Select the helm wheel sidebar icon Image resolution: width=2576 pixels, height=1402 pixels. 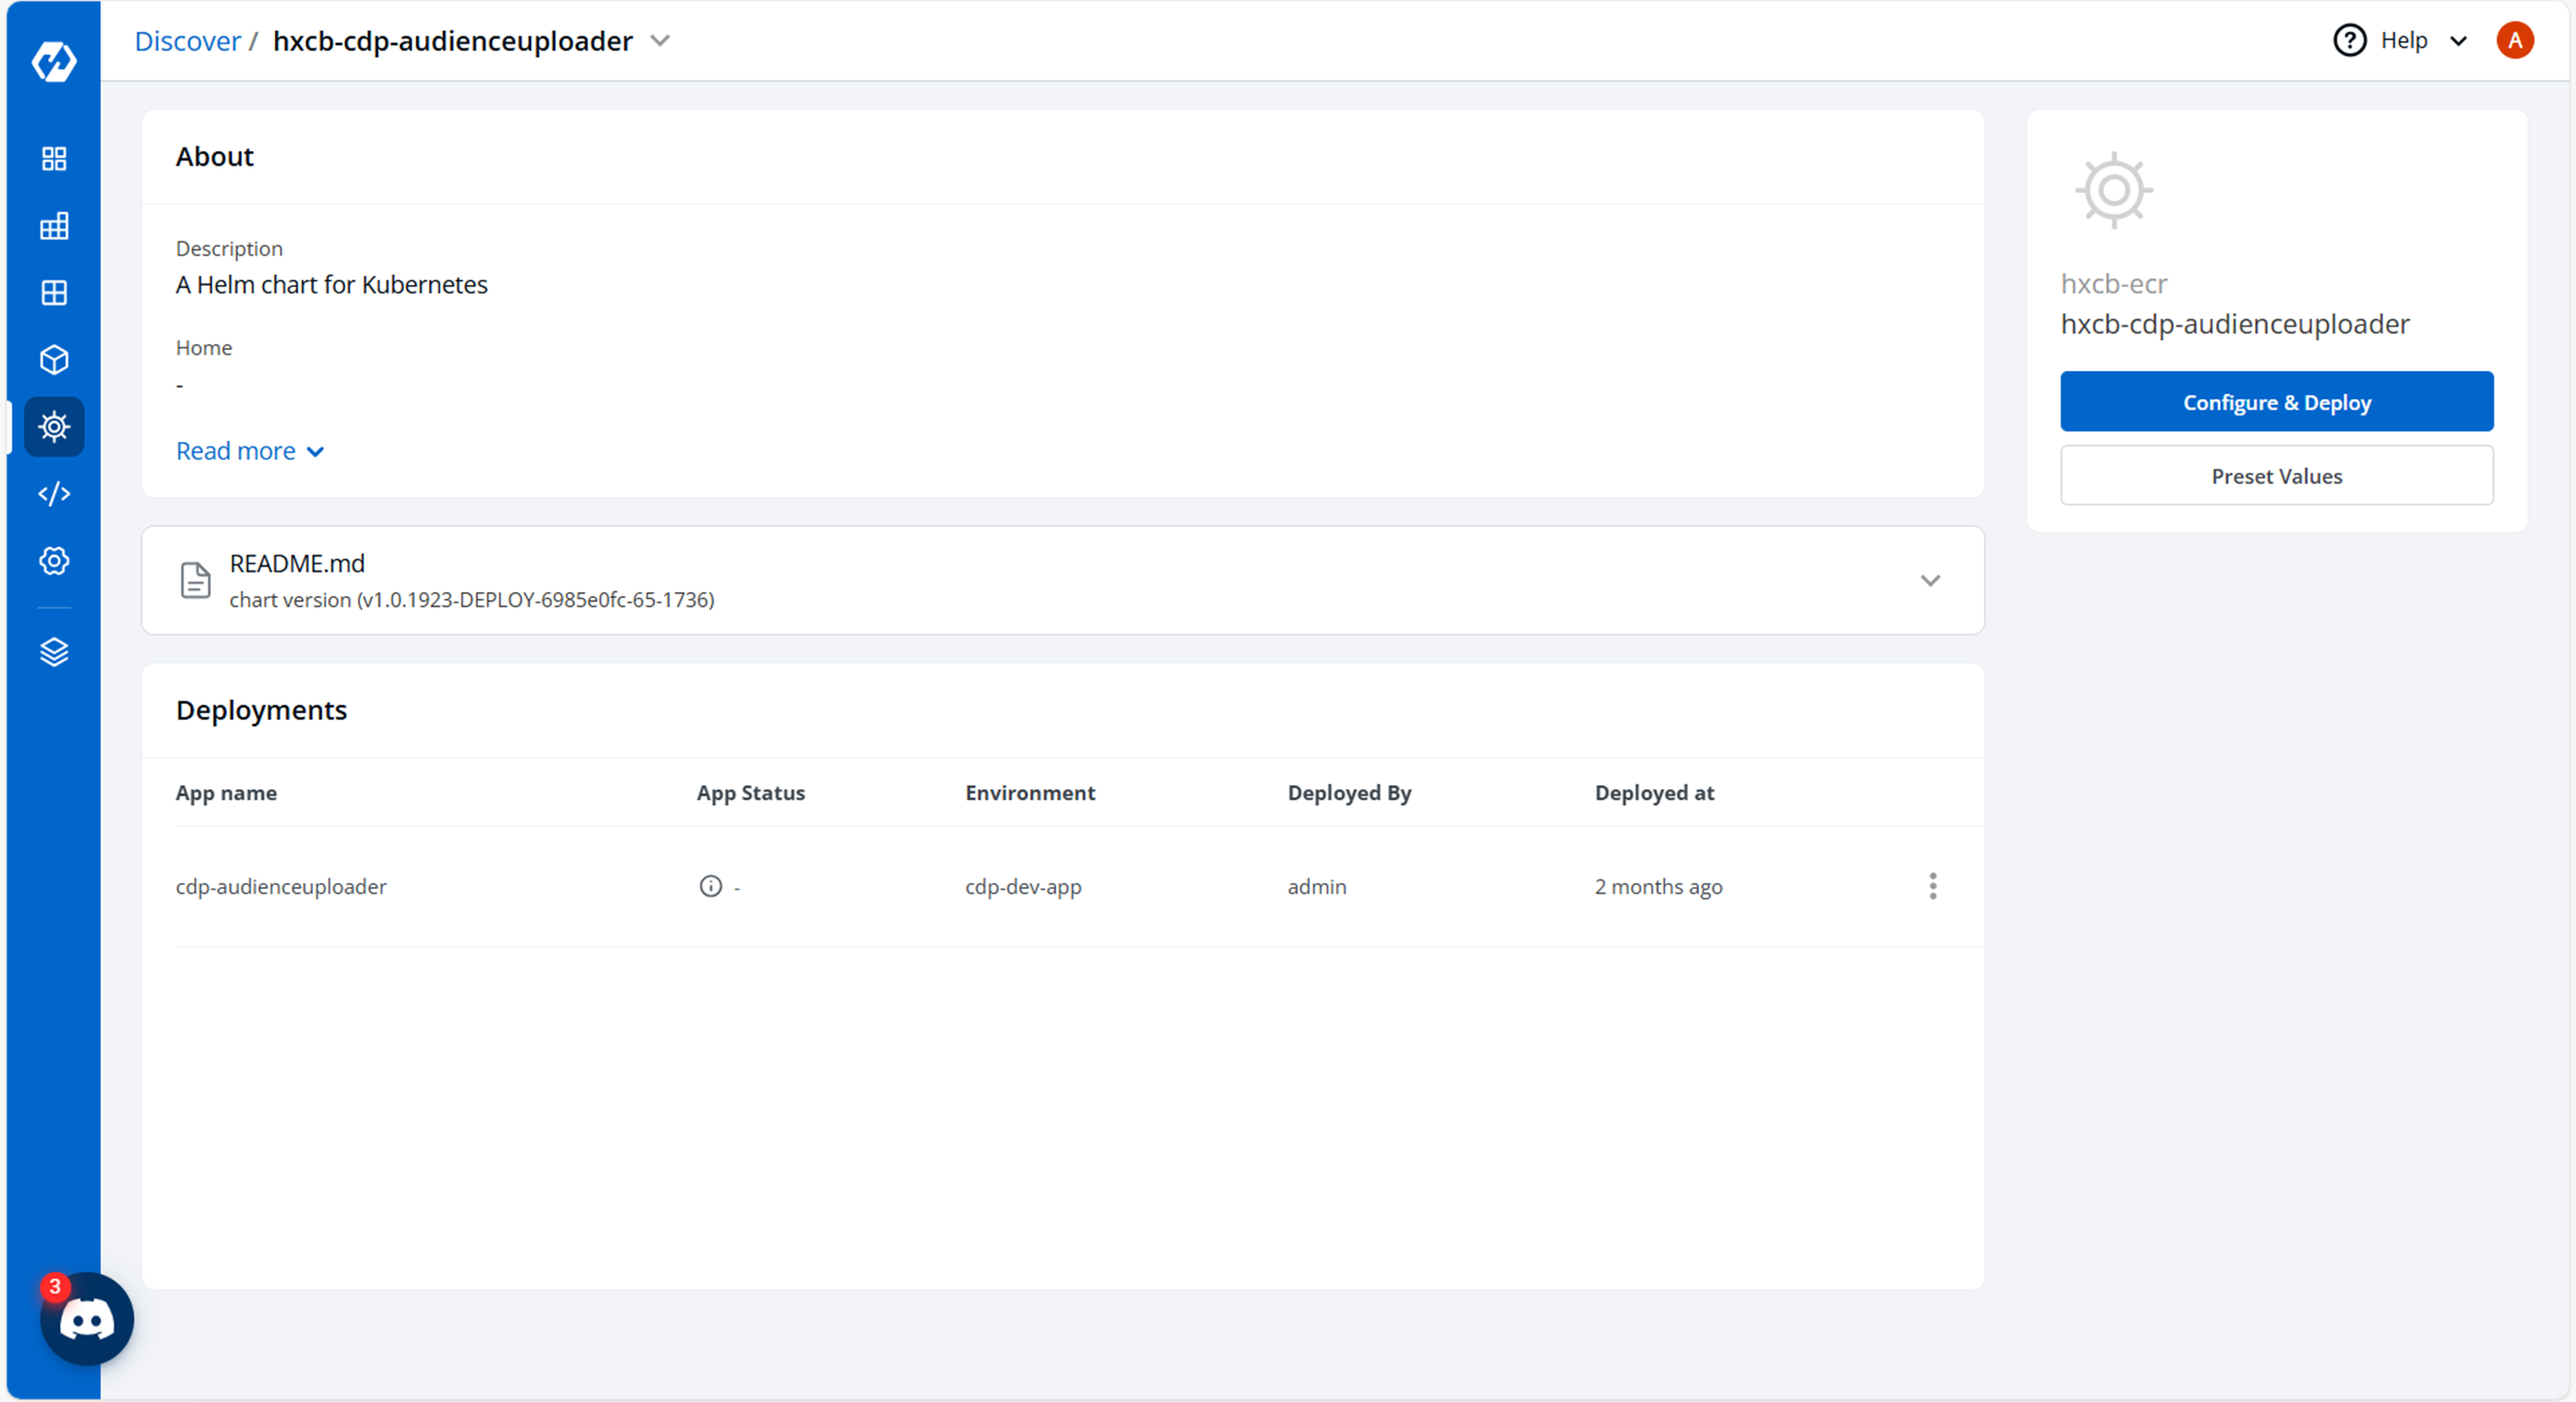coord(54,426)
